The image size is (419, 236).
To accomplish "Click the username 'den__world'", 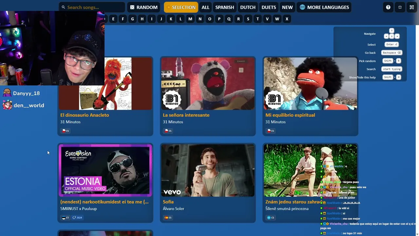I will coord(29,106).
